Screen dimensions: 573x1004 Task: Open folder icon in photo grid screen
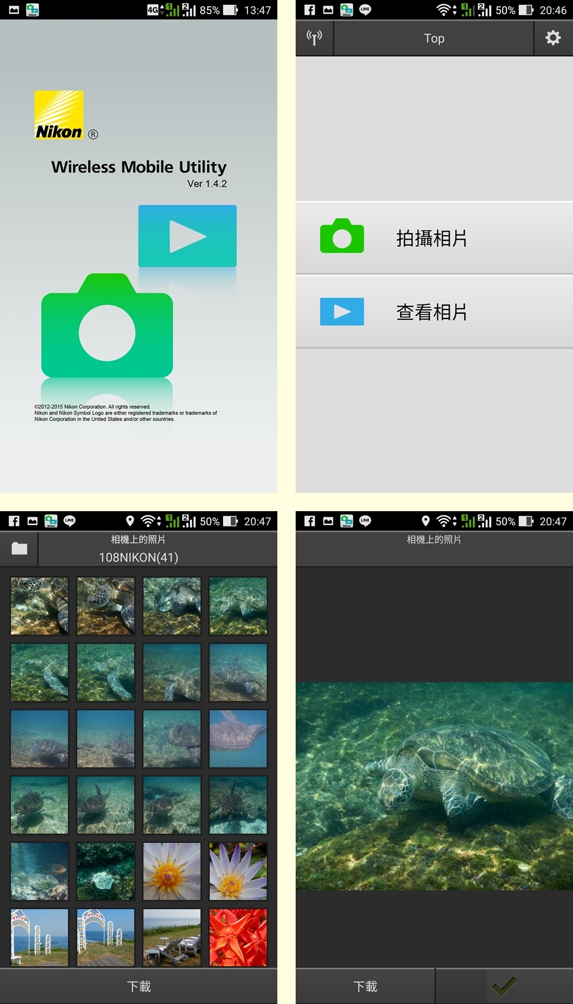point(20,548)
